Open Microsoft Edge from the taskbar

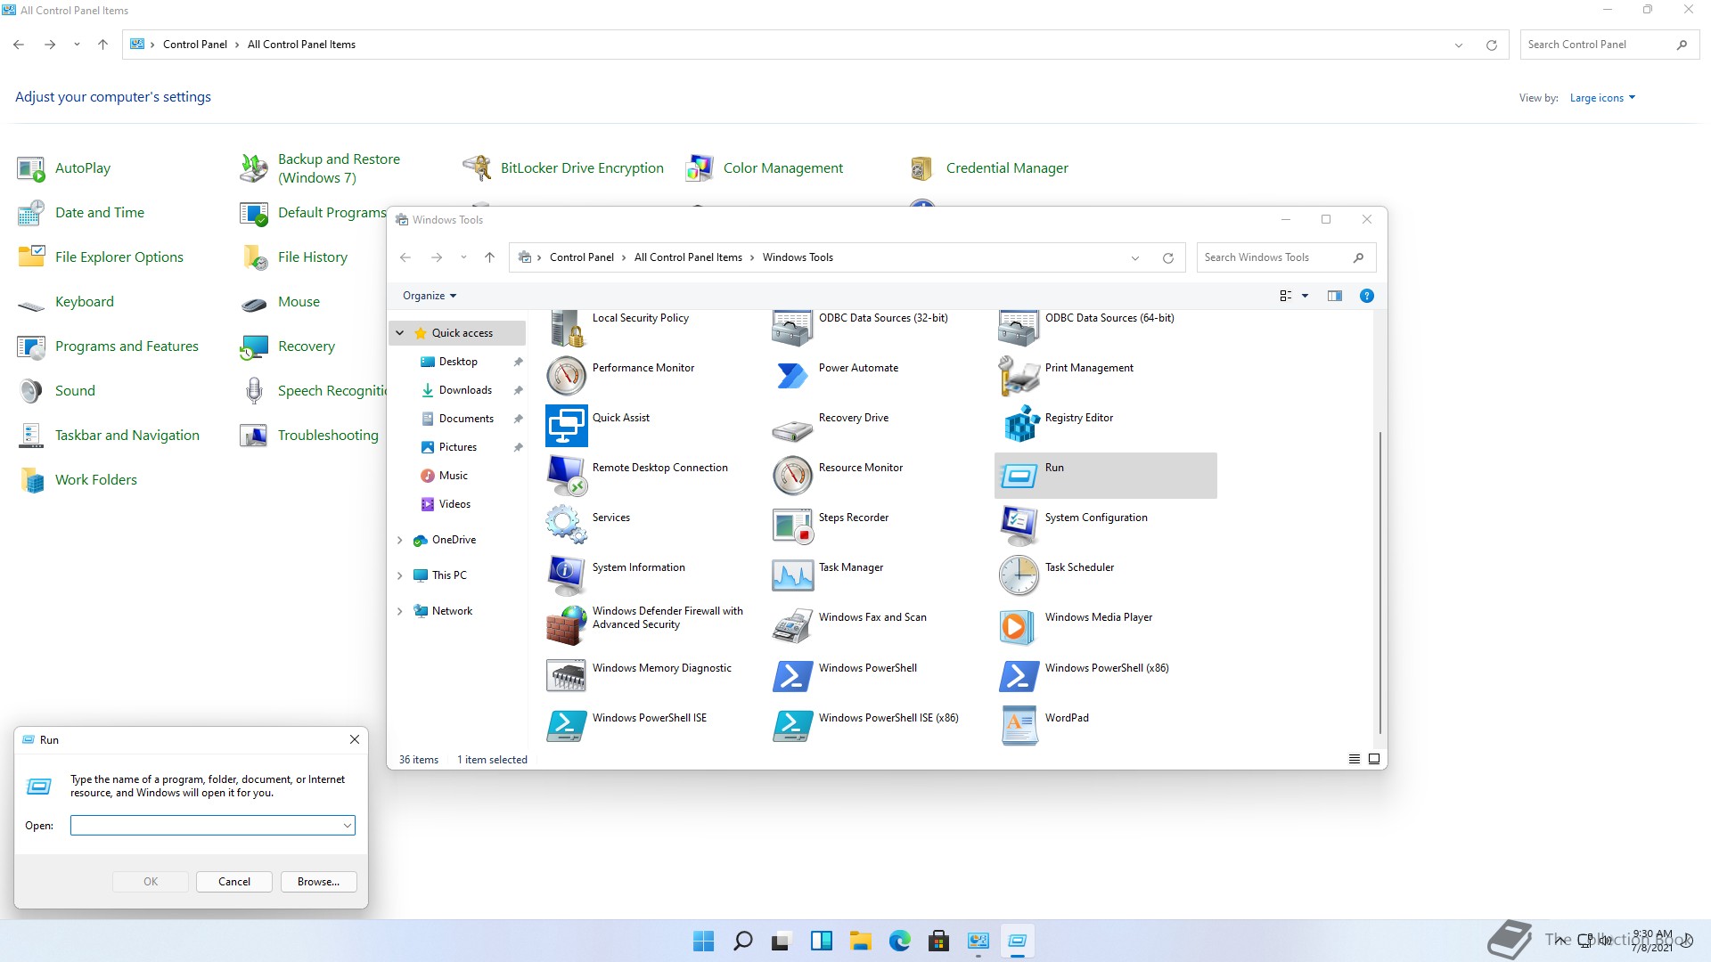(x=899, y=941)
